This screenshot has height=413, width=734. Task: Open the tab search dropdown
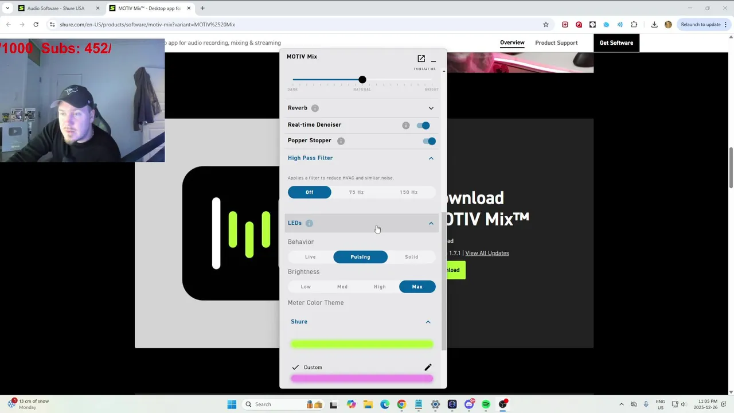coord(7,8)
